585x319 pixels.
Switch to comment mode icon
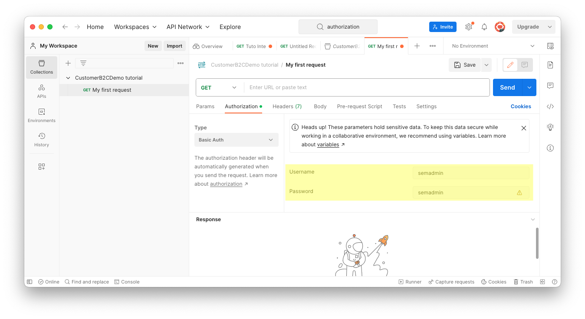click(525, 65)
